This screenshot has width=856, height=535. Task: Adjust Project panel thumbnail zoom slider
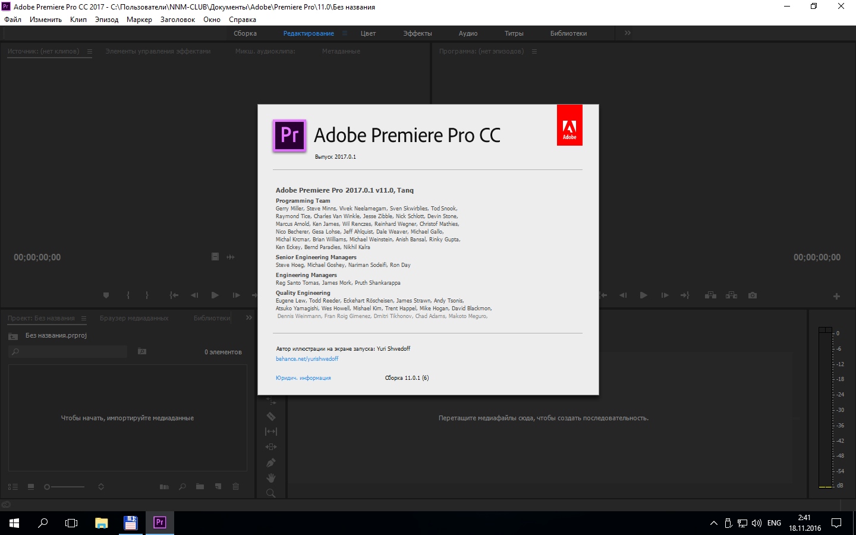[64, 487]
